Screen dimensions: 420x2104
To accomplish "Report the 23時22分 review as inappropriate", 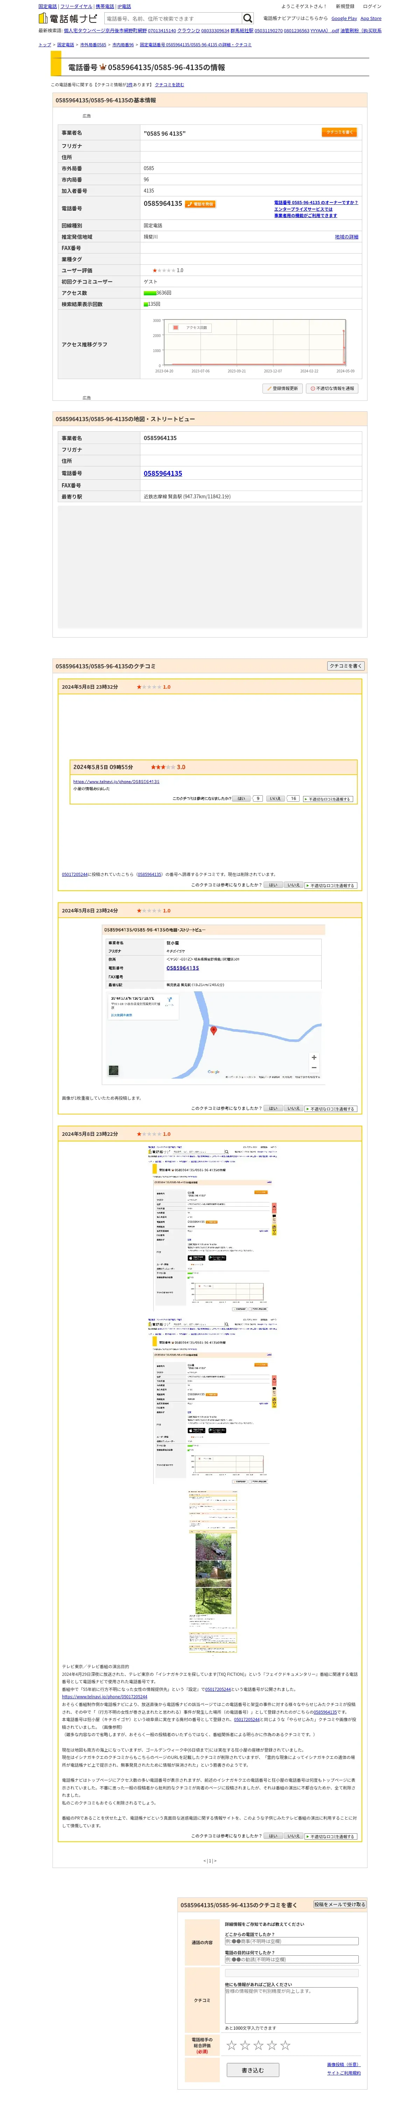I will [331, 1836].
